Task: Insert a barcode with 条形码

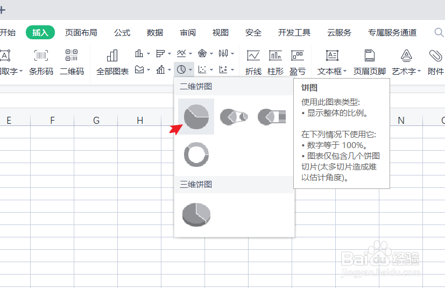Action: point(41,62)
